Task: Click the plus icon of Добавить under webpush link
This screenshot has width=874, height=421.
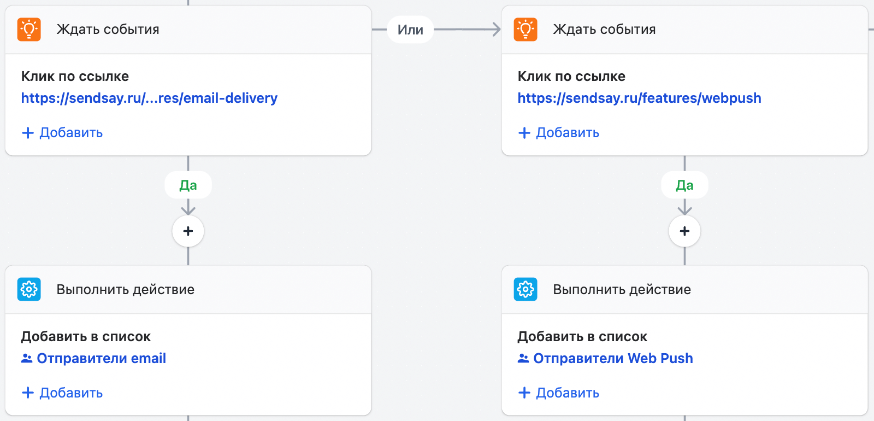Action: (x=524, y=133)
